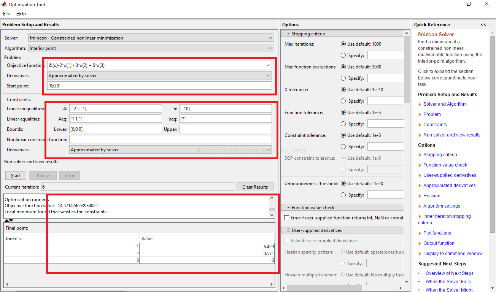Collapse the User-supplied derivatives section

point(289,230)
